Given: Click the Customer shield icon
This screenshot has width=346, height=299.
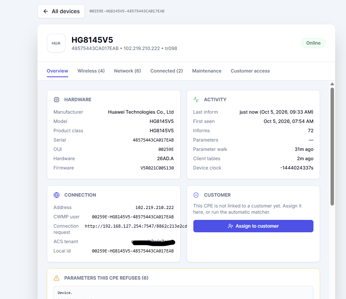Looking at the screenshot, I should point(196,195).
